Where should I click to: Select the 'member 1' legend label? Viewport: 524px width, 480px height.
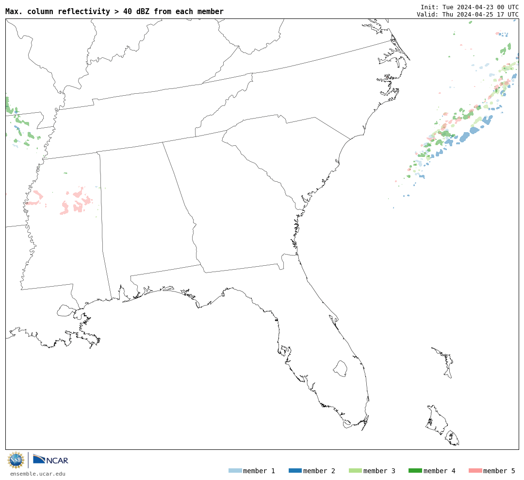pos(259,471)
